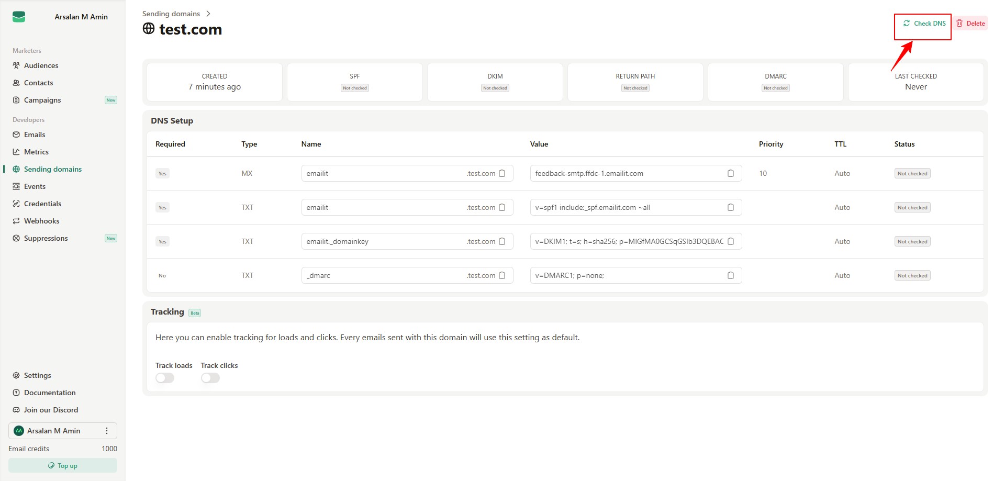Go to Campaigns in the sidebar

tap(42, 100)
